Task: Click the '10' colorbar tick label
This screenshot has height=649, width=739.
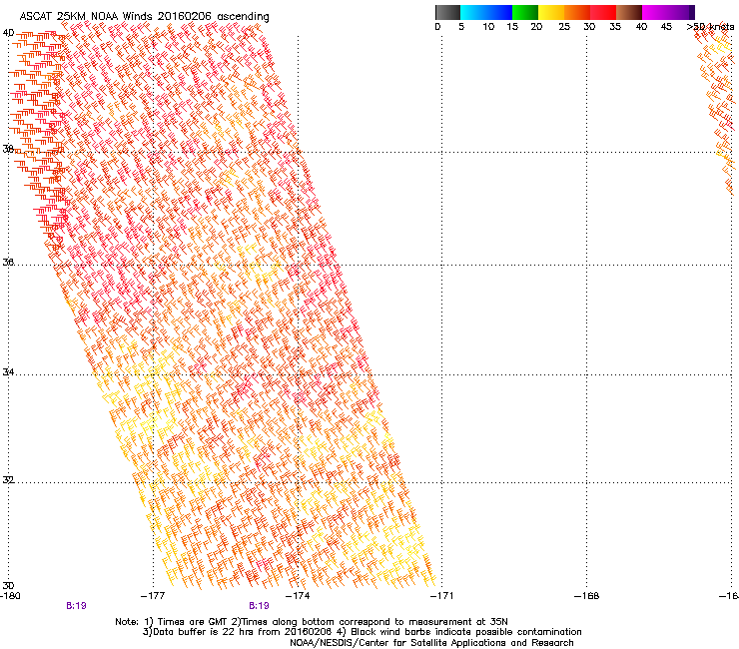Action: tap(488, 27)
